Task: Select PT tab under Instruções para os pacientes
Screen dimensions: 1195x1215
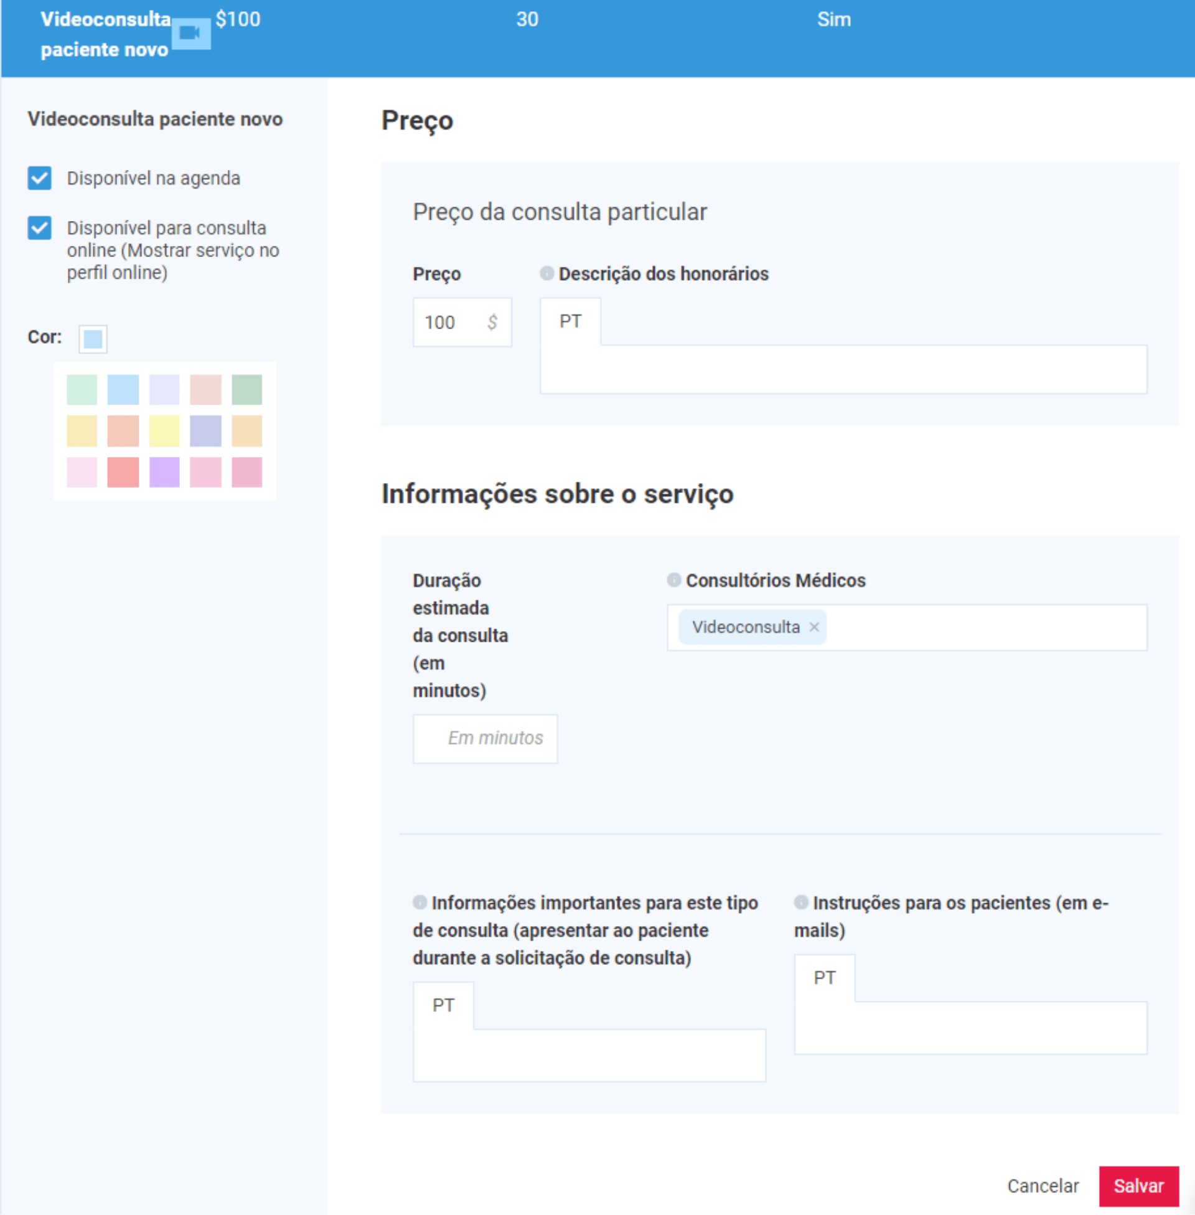Action: click(825, 978)
